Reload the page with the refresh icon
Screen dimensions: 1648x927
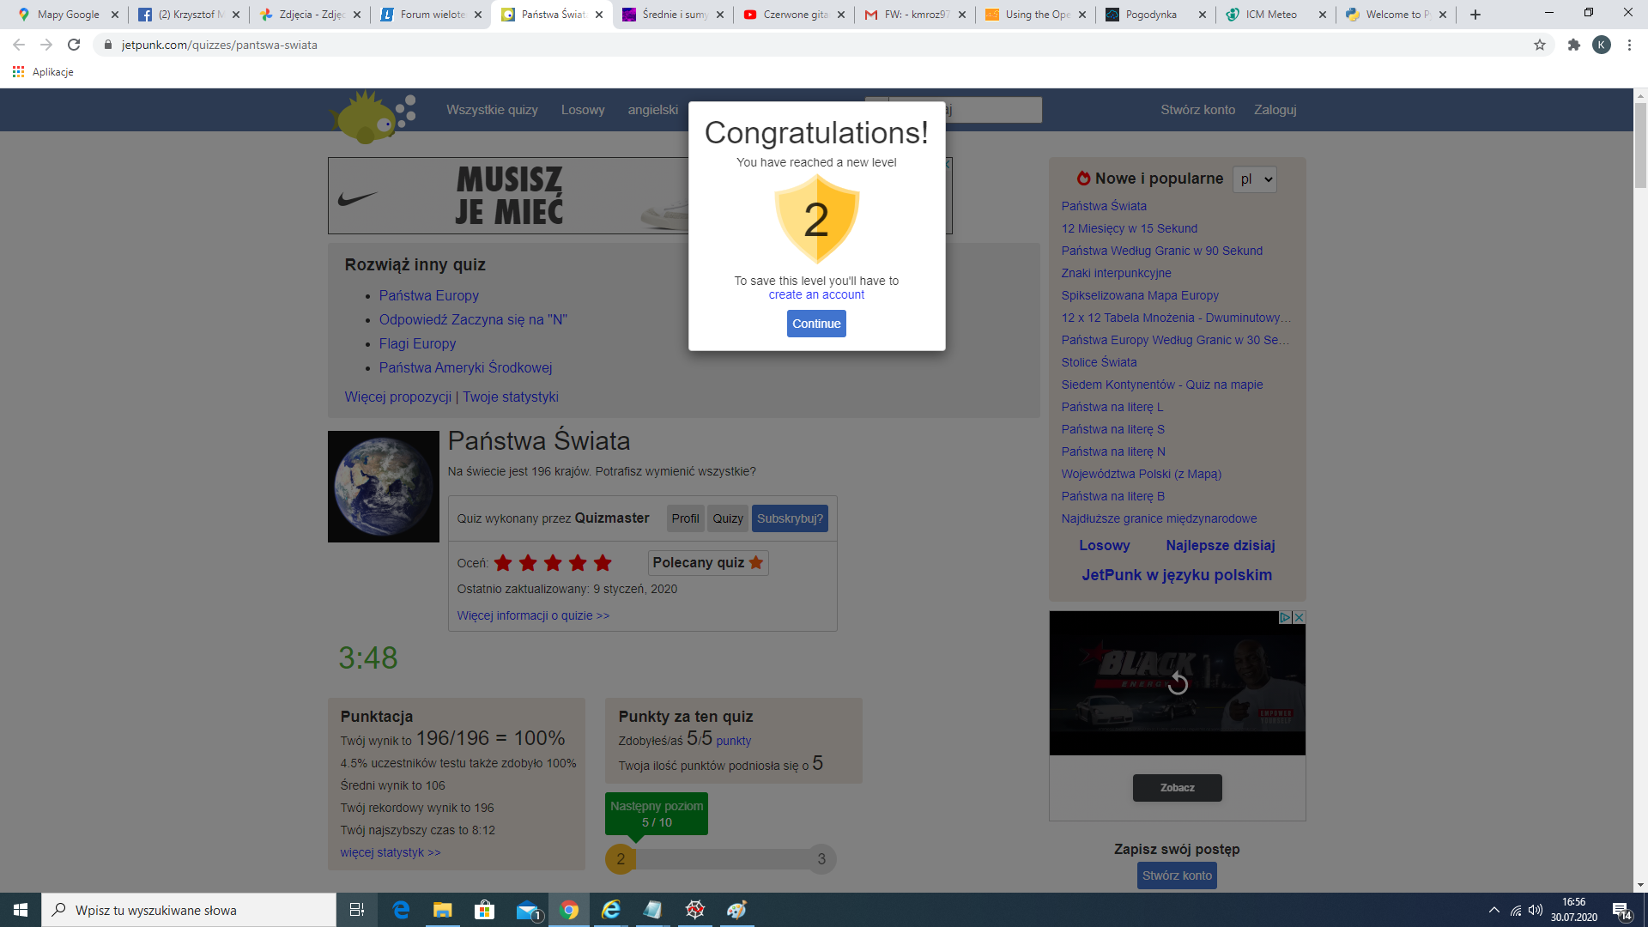(x=74, y=45)
